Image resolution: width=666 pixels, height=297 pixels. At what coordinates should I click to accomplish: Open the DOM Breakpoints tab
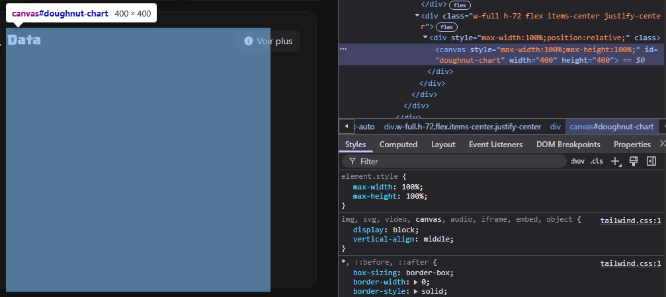(x=568, y=145)
